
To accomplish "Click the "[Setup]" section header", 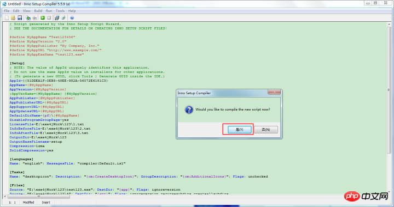I will click(17, 63).
